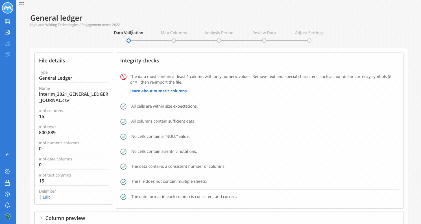Image resolution: width=421 pixels, height=224 pixels.
Task: Click 'All columns contain sufficient data.' text
Action: pos(163,121)
